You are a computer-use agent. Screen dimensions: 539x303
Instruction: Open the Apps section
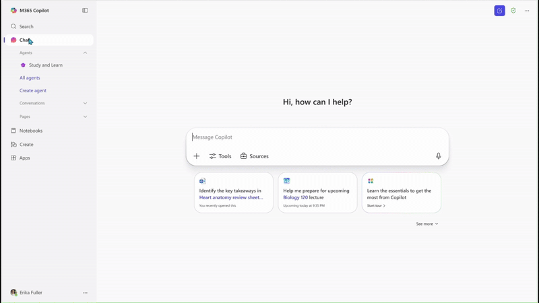tap(49, 158)
